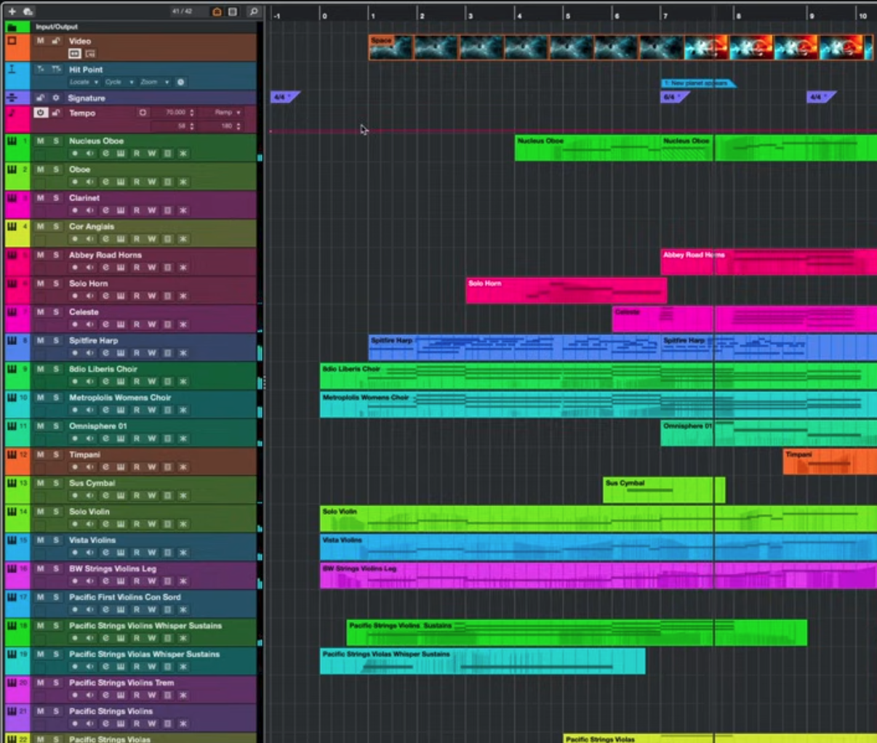Open Edit Channel Settings on Sus Cymbal track
Screen dimensions: 877x743
(x=105, y=495)
